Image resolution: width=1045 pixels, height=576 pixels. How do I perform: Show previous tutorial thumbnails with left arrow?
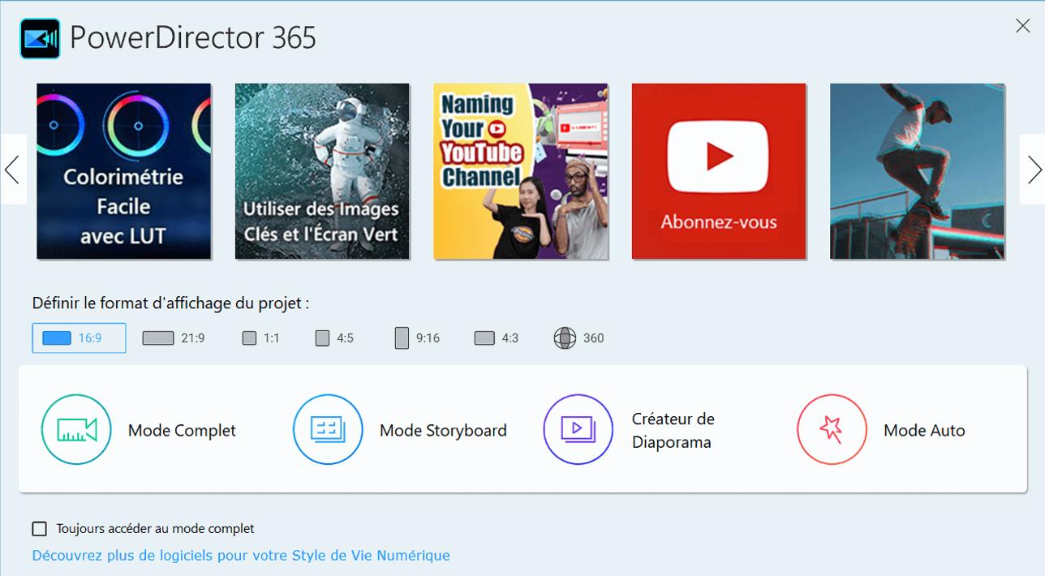(x=12, y=170)
